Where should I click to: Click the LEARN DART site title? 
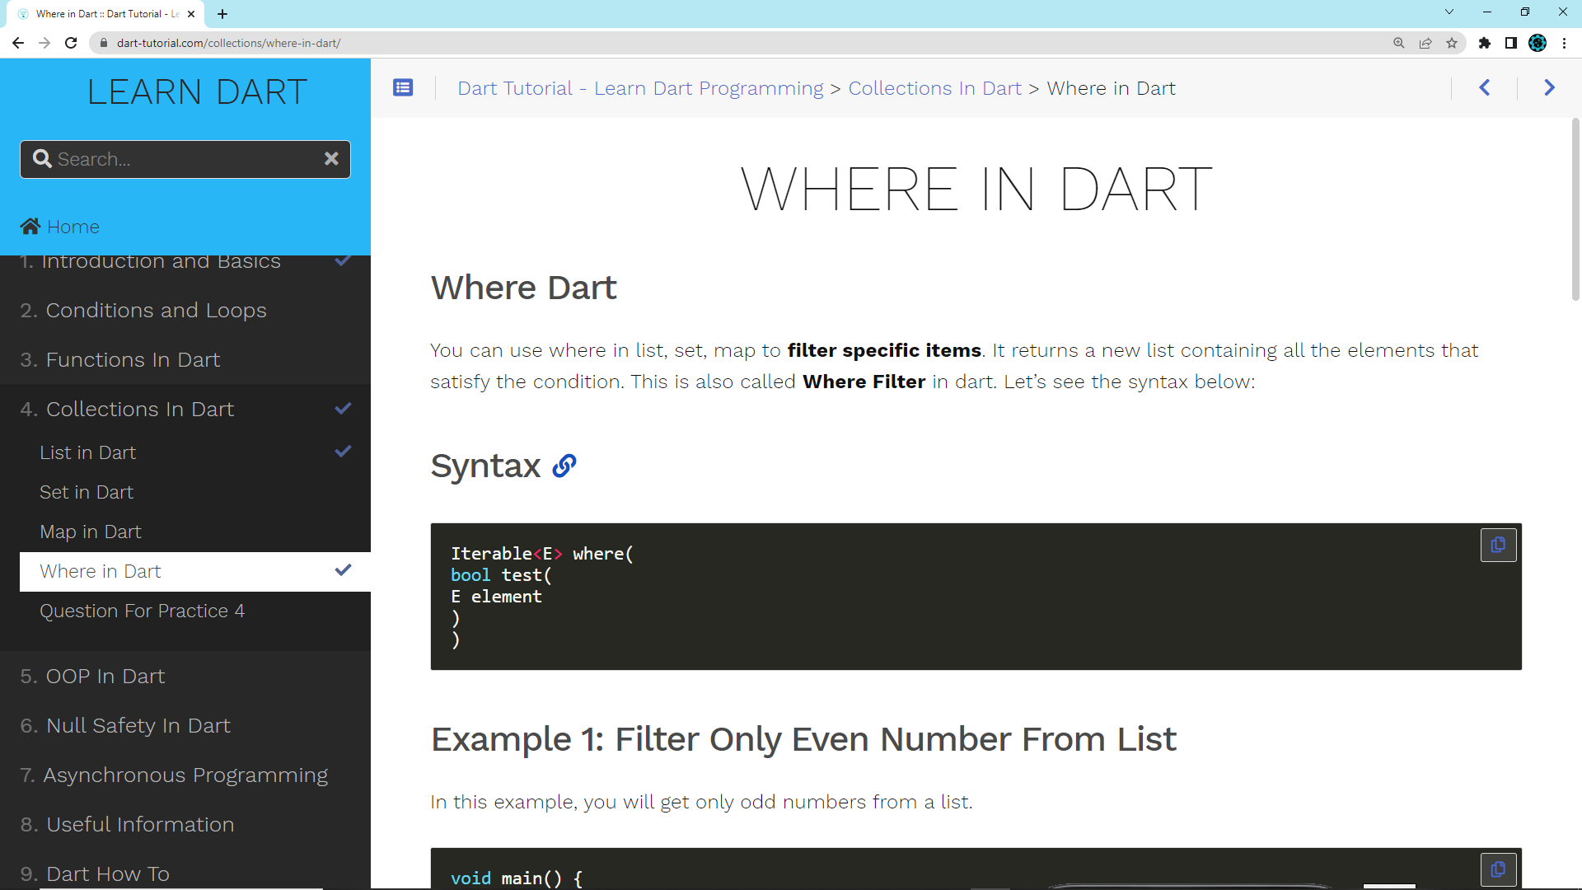tap(197, 91)
